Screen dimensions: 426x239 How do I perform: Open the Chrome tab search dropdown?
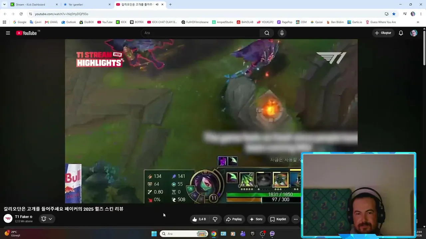[x=4, y=5]
